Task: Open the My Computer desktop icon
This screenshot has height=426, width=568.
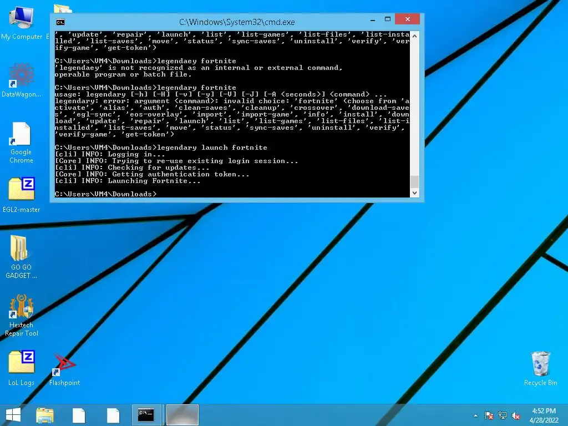Action: pos(22,22)
